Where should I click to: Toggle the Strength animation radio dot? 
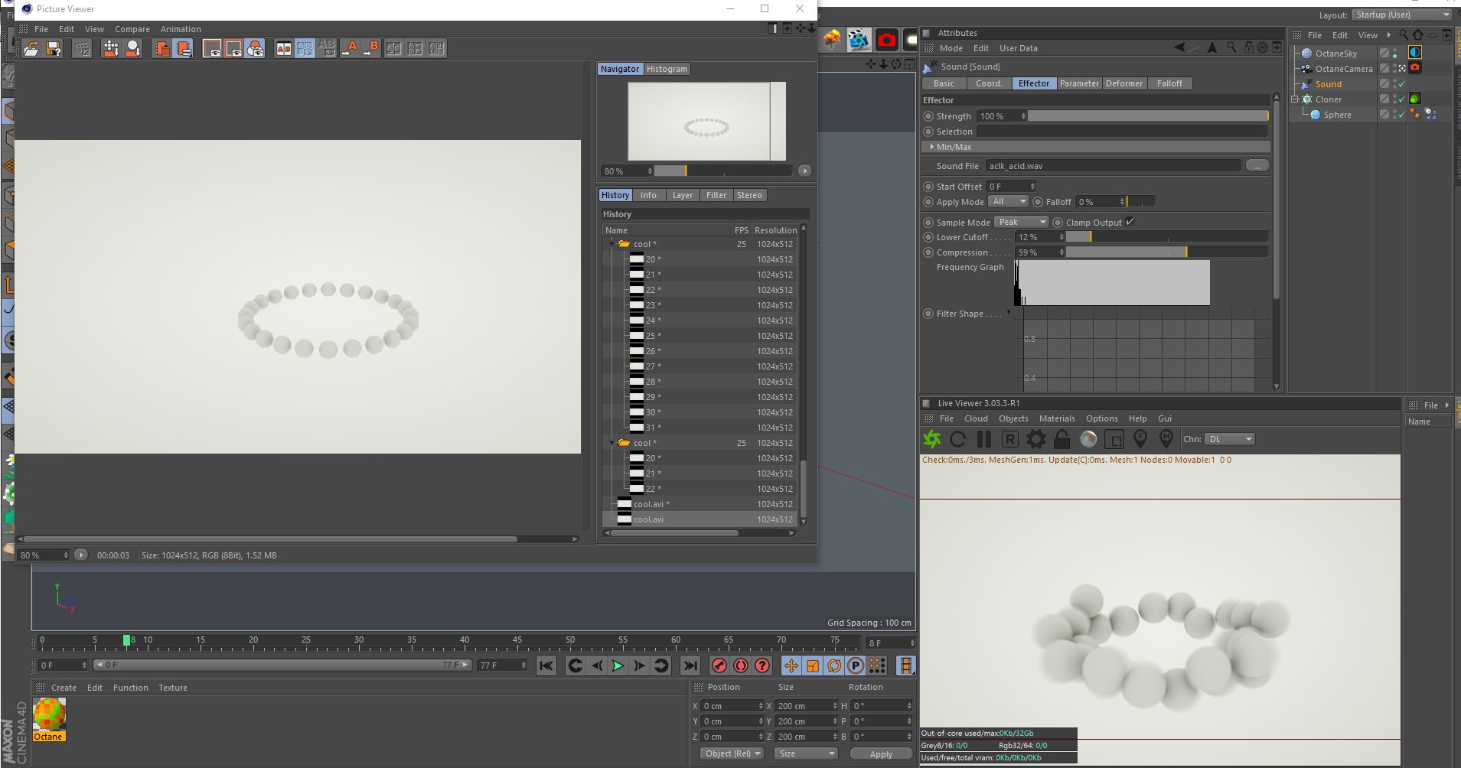pyautogui.click(x=928, y=116)
